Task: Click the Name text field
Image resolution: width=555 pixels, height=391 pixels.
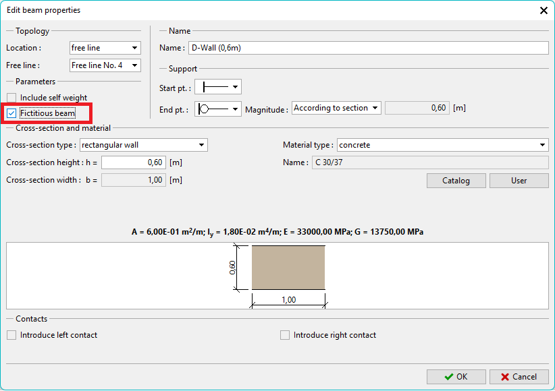Action: click(368, 48)
